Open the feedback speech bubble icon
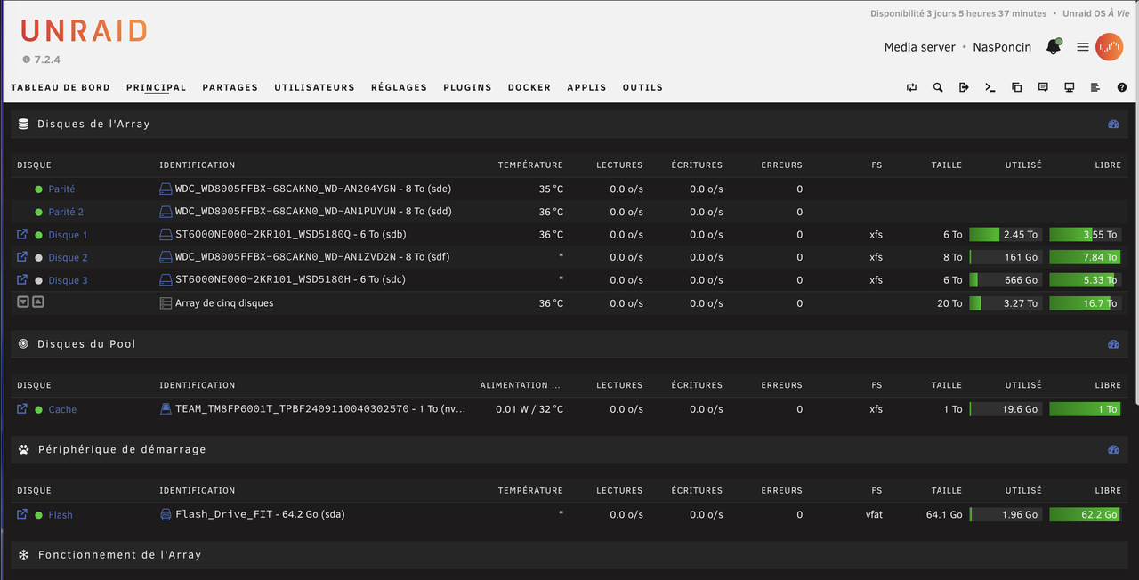The width and height of the screenshot is (1139, 580). [x=1043, y=87]
